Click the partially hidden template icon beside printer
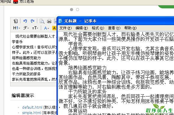Image resolution: width=174 pixels, height=115 pixels. [x=55, y=21]
